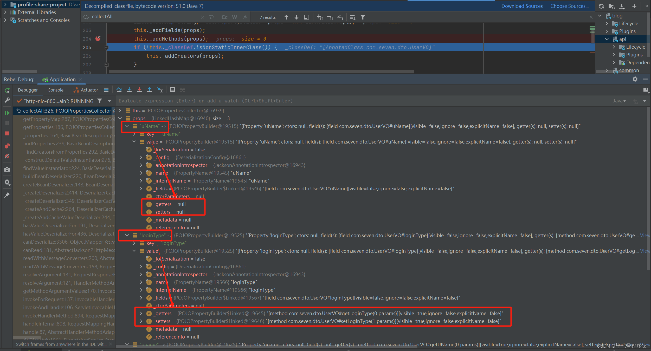This screenshot has width=651, height=351.
Task: Switch to the Console tab
Action: pyautogui.click(x=55, y=89)
